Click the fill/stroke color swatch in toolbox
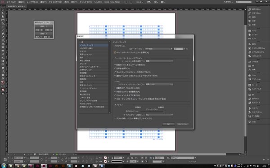The height and width of the screenshot is (168, 270). point(3,82)
